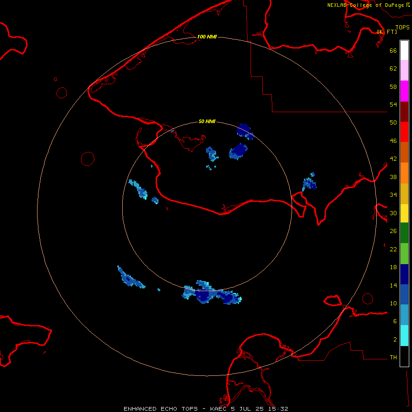
Task: Pick the bright red legend swatch
Action: pyautogui.click(x=404, y=132)
